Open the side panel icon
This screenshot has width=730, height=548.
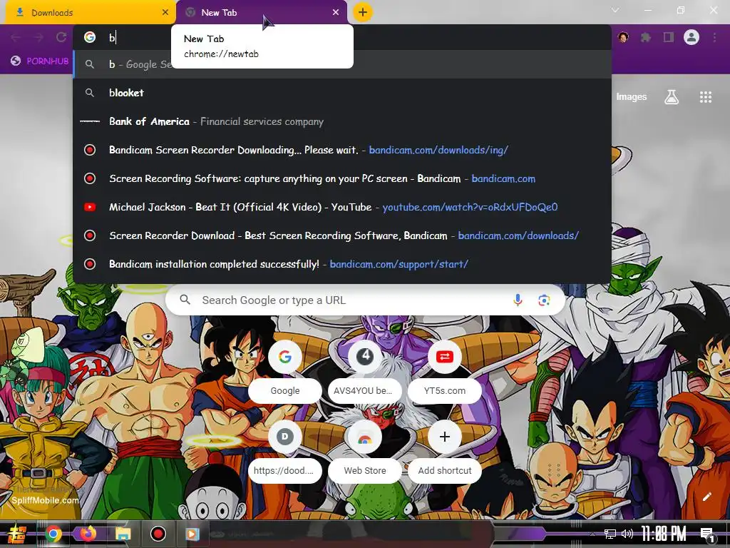tap(669, 37)
